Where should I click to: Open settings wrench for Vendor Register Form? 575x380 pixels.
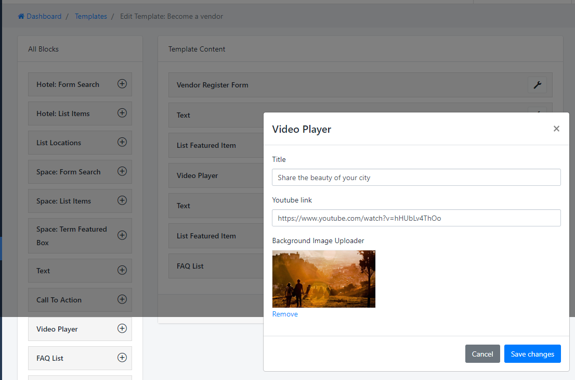537,85
